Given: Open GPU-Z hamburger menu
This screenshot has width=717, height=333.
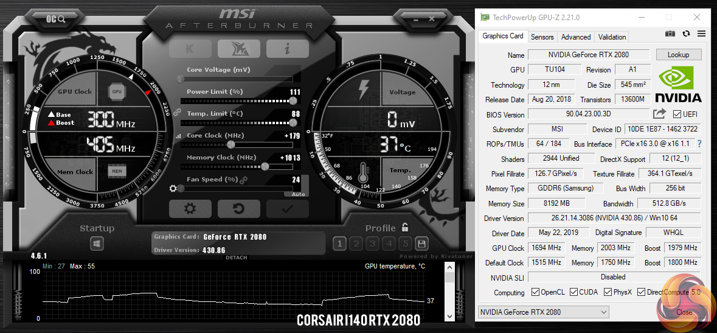Looking at the screenshot, I should click(x=701, y=34).
